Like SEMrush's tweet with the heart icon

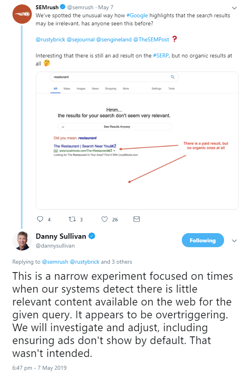(x=104, y=219)
